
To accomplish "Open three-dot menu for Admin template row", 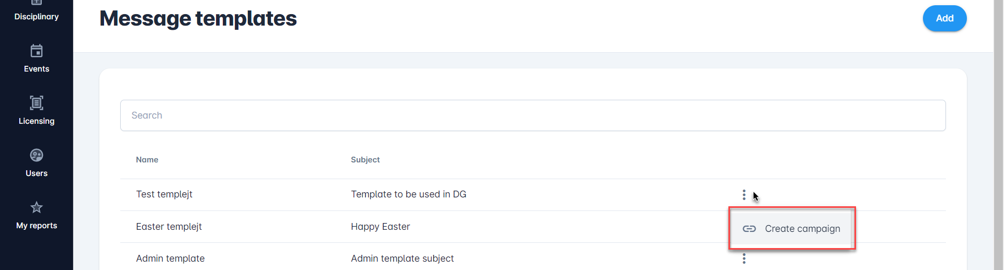I will coord(744,259).
